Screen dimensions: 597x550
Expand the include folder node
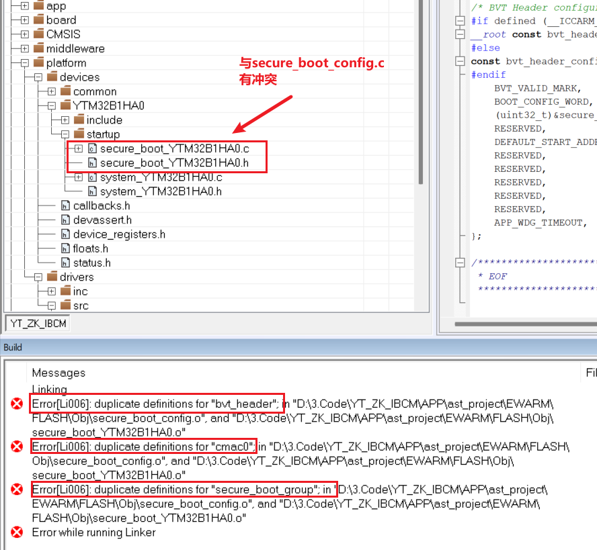pyautogui.click(x=65, y=120)
